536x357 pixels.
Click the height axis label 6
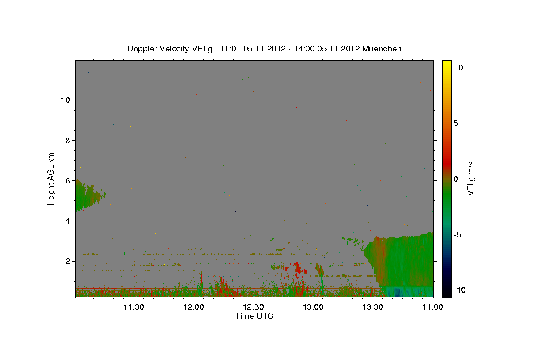tap(68, 181)
